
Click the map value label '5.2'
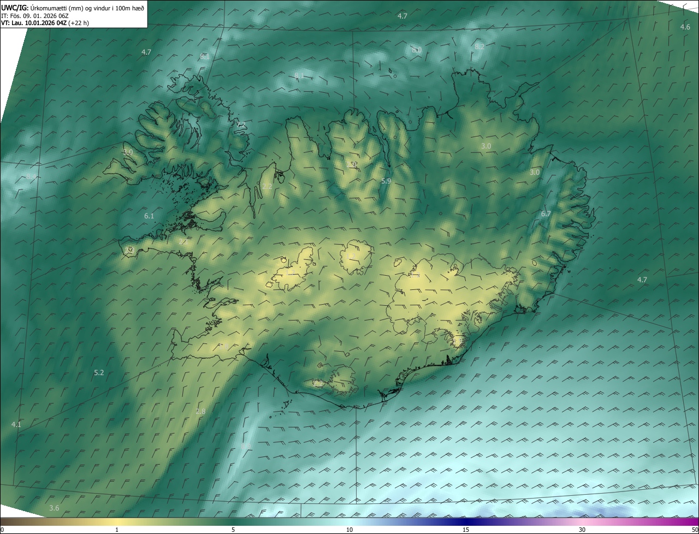[99, 373]
